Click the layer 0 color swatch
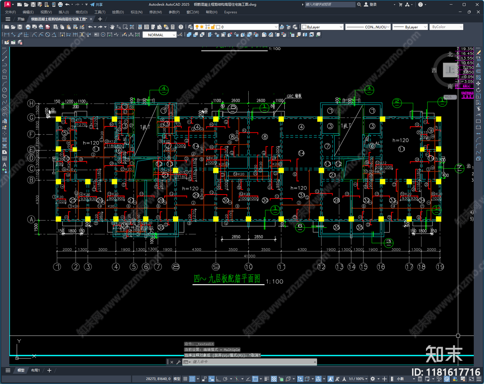Image resolution: width=484 pixels, height=384 pixels. click(x=218, y=27)
